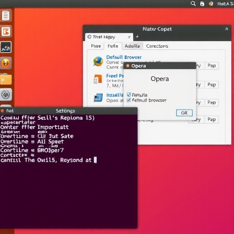
Task: Launch the orange presentation app in dock
Action: (x=6, y=32)
